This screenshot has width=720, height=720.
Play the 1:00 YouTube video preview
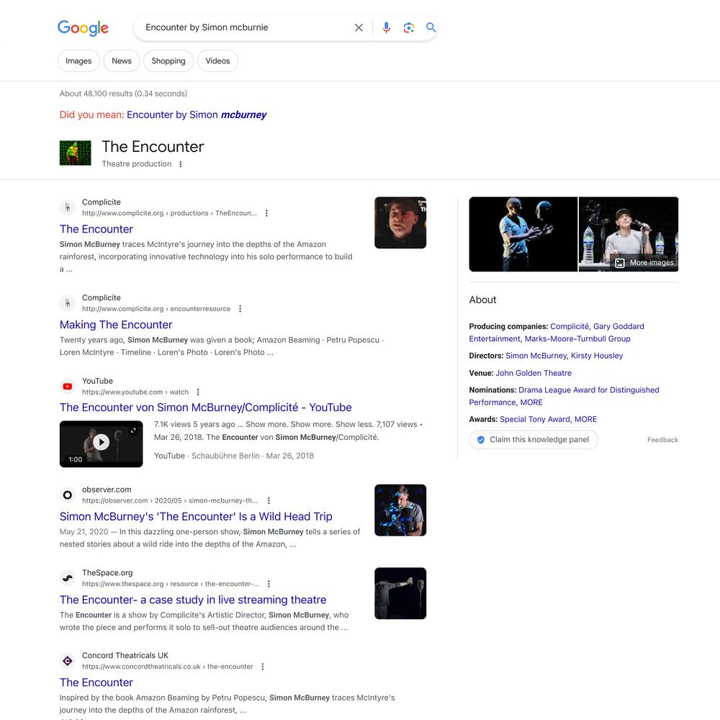101,442
